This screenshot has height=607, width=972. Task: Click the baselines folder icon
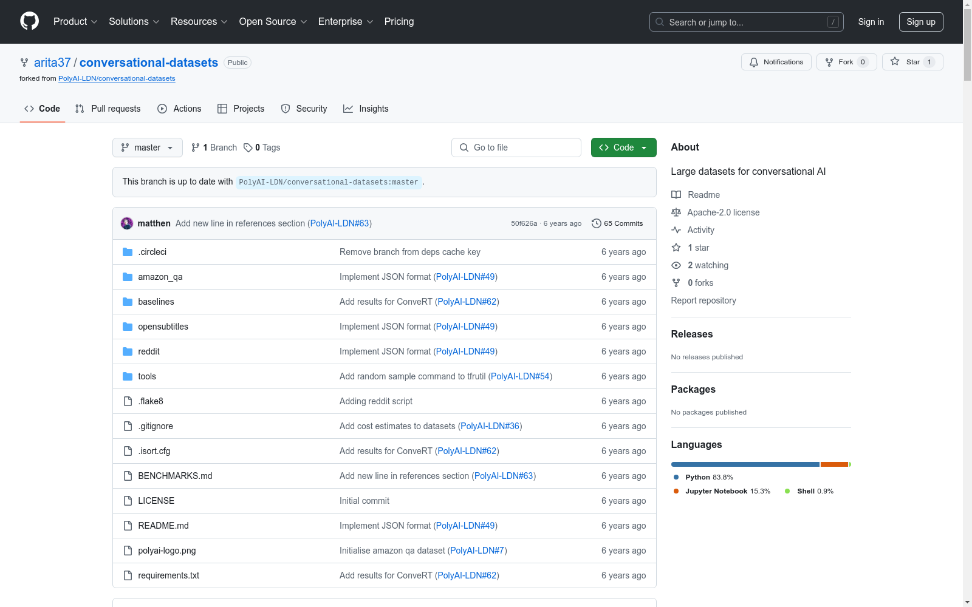pos(128,302)
